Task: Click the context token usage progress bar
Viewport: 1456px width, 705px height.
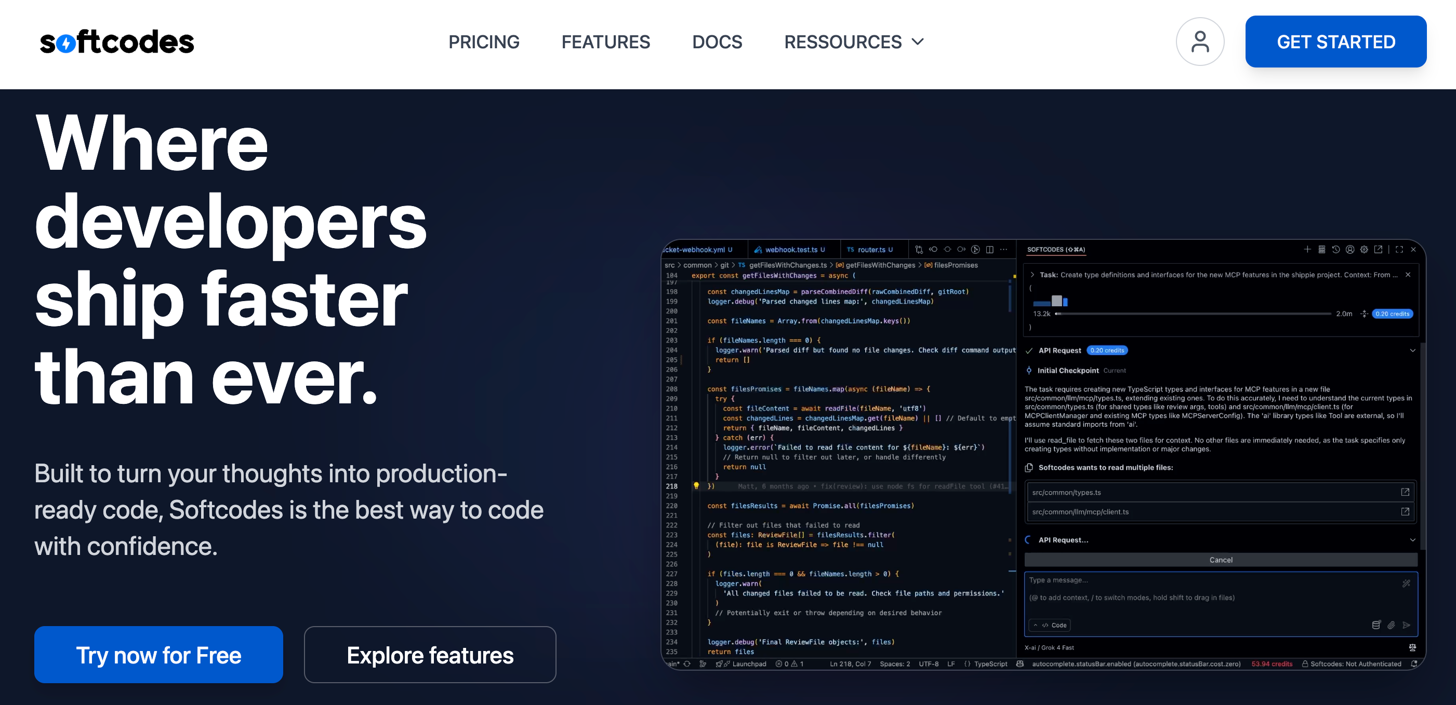Action: [1193, 314]
